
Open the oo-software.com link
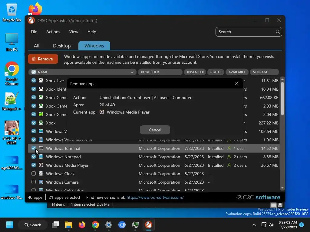click(155, 197)
